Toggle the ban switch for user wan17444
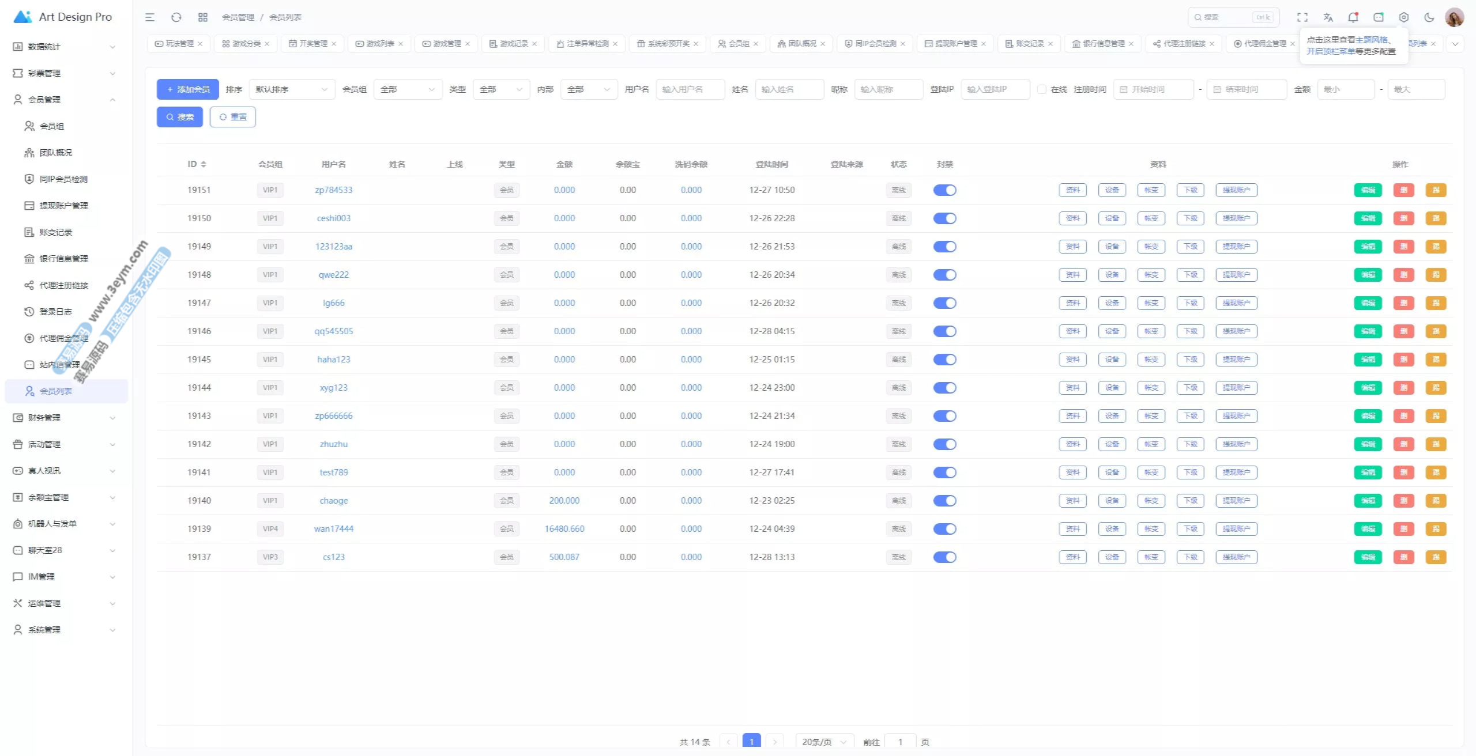 click(x=944, y=529)
